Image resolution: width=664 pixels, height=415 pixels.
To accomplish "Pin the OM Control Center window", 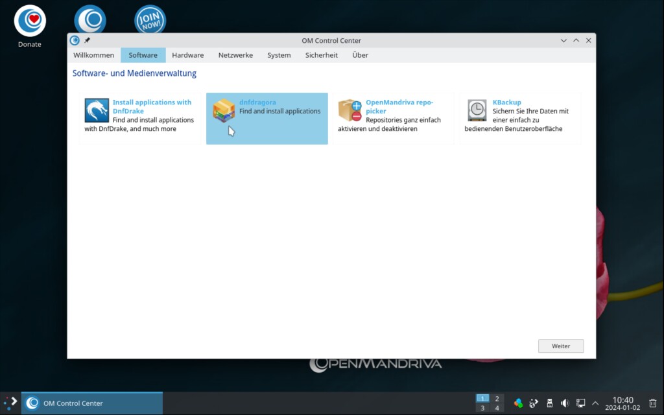I will pos(88,40).
